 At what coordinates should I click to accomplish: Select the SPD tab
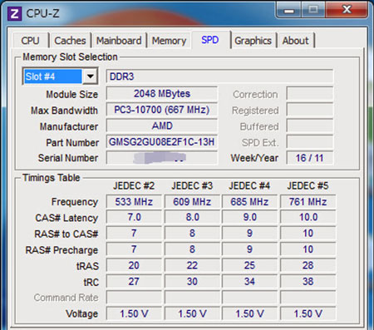210,40
